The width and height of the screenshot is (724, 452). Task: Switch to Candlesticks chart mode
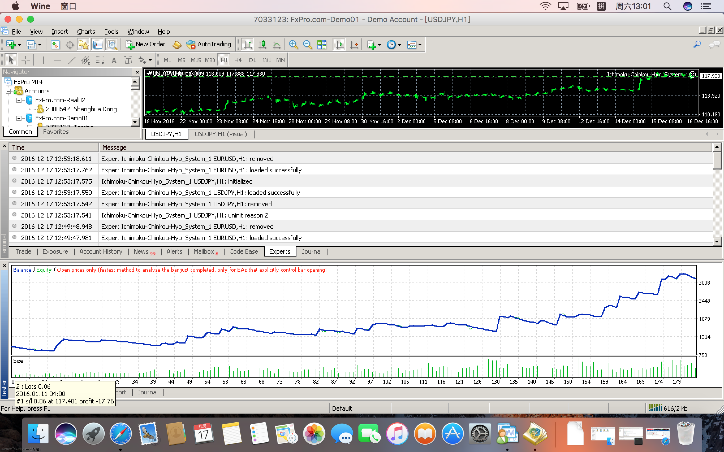point(262,45)
